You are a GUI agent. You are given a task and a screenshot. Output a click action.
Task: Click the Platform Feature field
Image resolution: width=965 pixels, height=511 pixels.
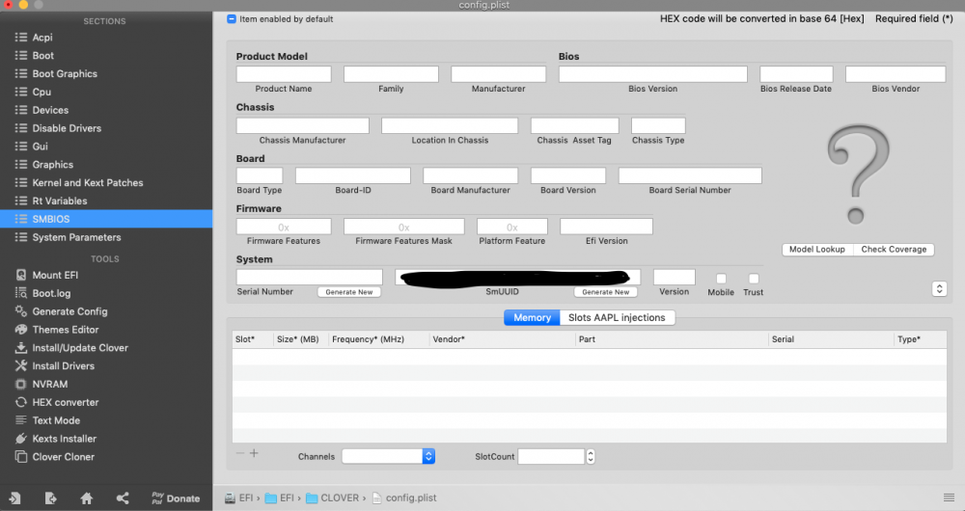tap(512, 227)
